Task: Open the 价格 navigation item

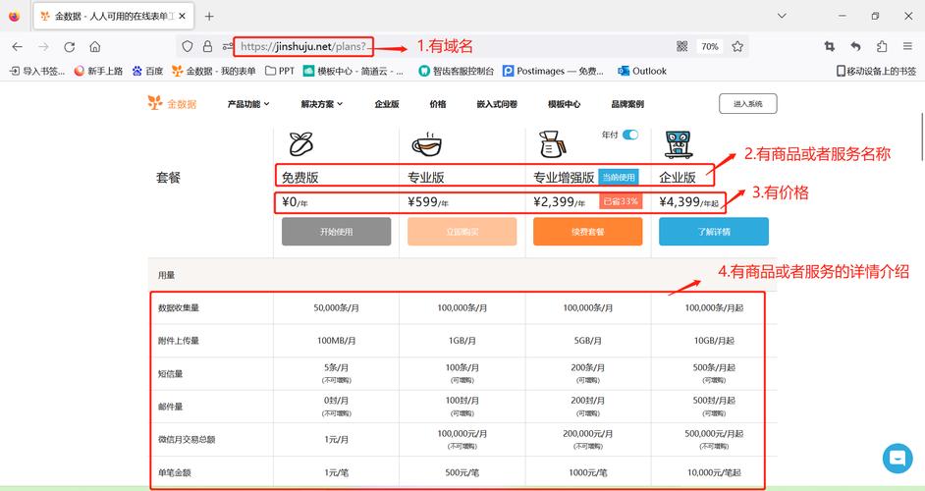Action: 438,104
